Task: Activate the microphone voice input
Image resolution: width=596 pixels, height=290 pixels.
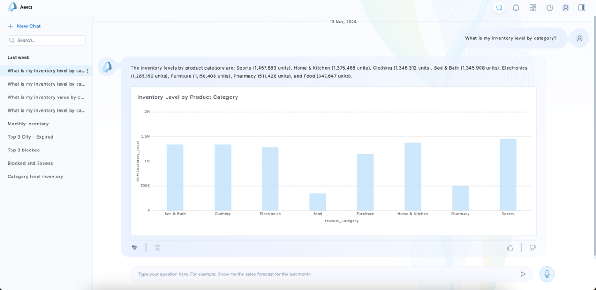Action: (546, 274)
